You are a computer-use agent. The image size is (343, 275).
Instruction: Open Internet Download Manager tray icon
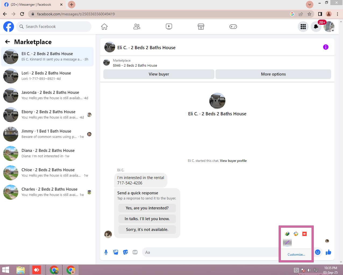click(x=287, y=234)
